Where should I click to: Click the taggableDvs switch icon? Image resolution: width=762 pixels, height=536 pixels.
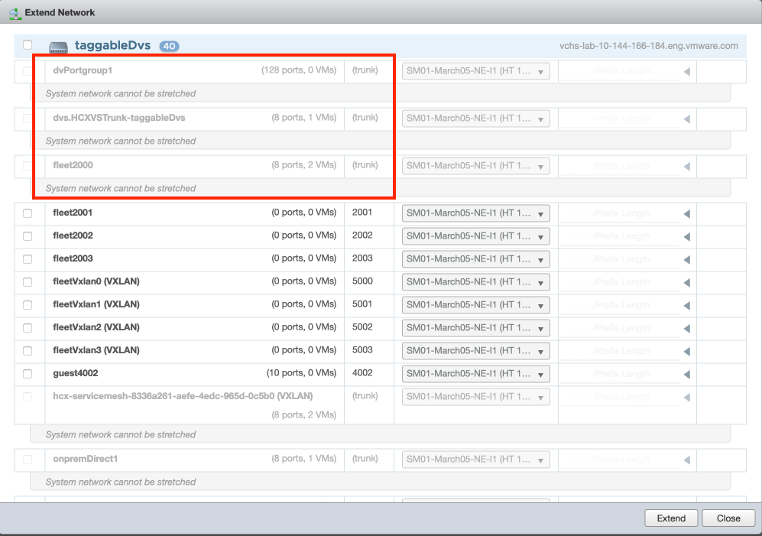coord(59,47)
